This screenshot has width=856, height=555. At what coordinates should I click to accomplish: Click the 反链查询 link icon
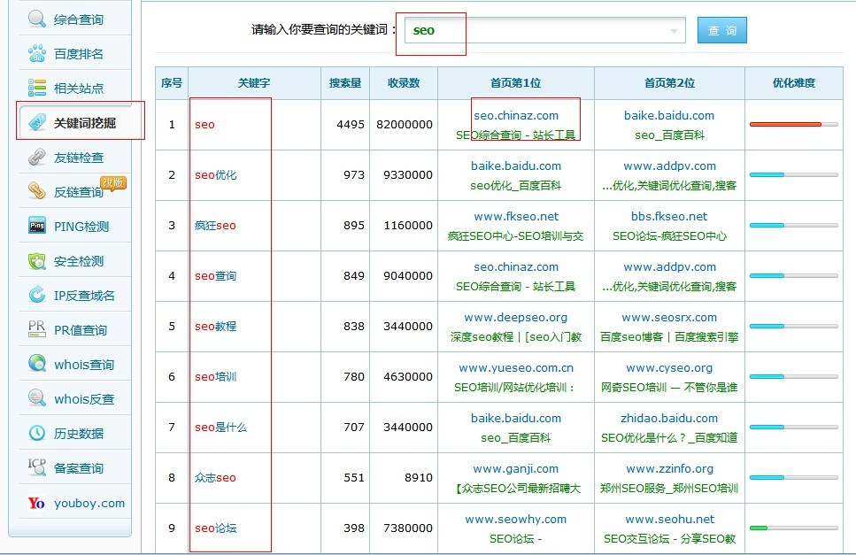(x=37, y=191)
